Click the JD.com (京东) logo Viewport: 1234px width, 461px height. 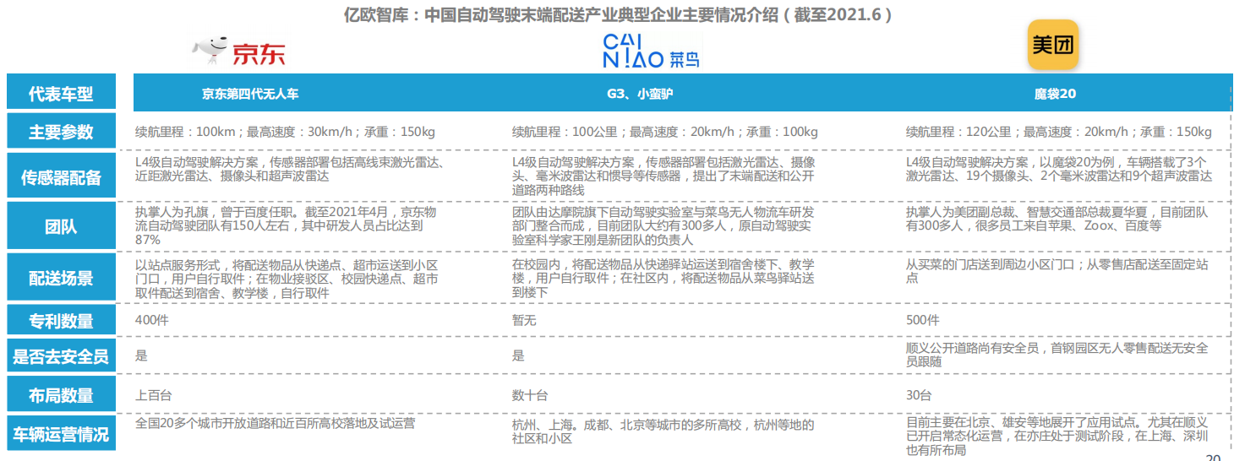click(238, 52)
